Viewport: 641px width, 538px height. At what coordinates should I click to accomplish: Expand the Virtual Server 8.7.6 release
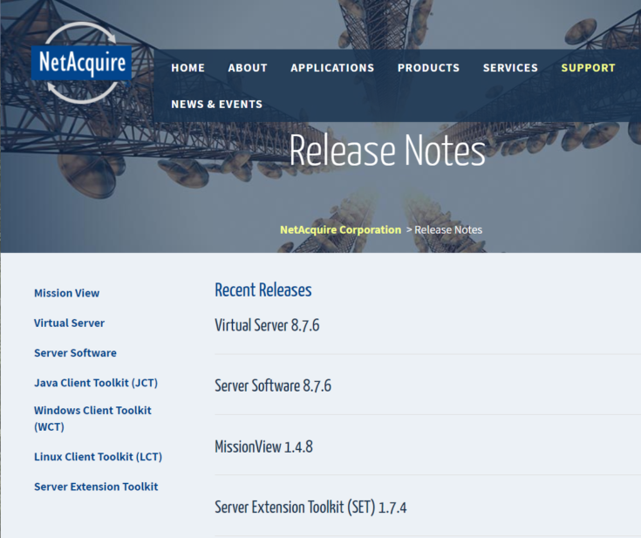[x=267, y=325]
